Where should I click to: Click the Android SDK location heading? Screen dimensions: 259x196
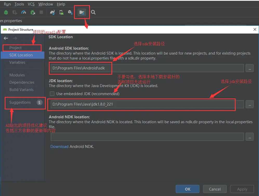(x=69, y=48)
